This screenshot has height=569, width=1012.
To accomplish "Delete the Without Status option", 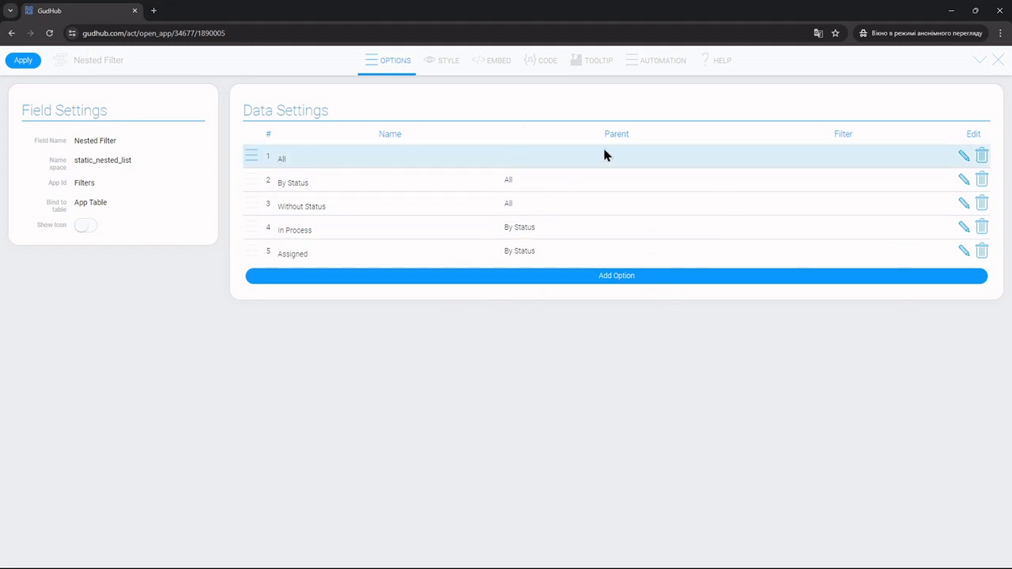I will pyautogui.click(x=982, y=202).
